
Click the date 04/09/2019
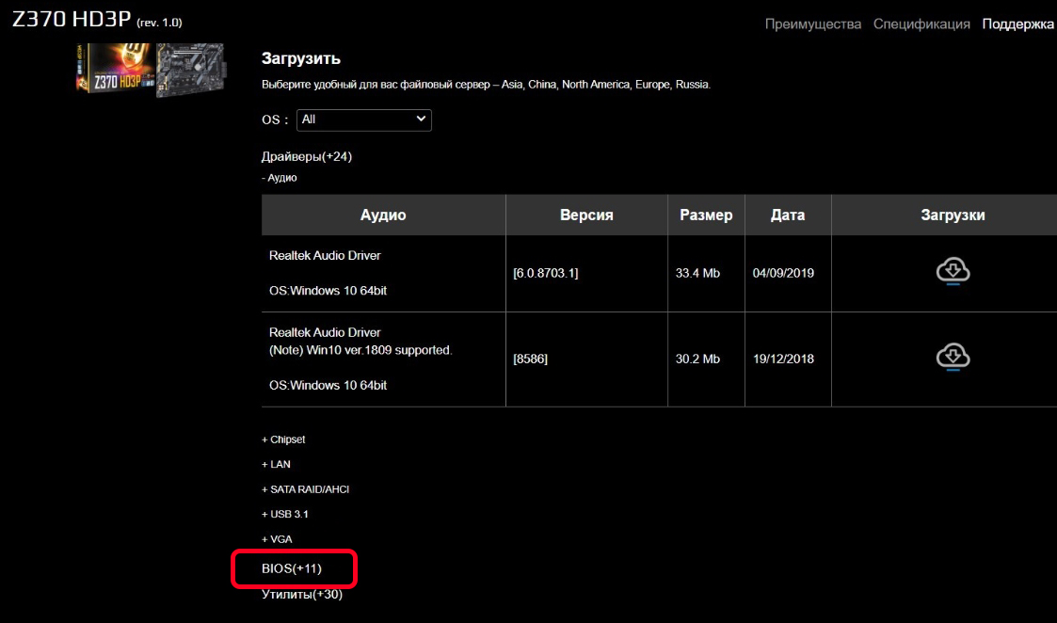783,273
